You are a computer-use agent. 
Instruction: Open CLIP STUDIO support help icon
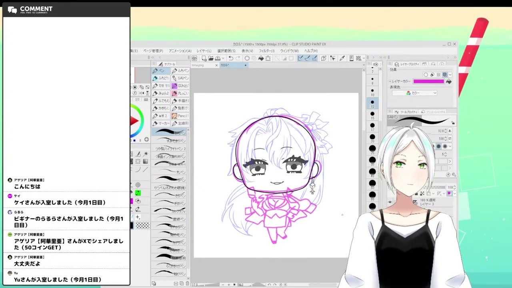click(324, 58)
